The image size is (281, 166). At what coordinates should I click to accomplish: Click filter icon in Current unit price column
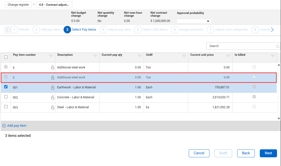pyautogui.click(x=228, y=56)
